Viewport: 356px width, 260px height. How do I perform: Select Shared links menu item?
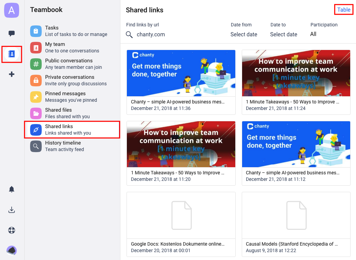tap(72, 130)
